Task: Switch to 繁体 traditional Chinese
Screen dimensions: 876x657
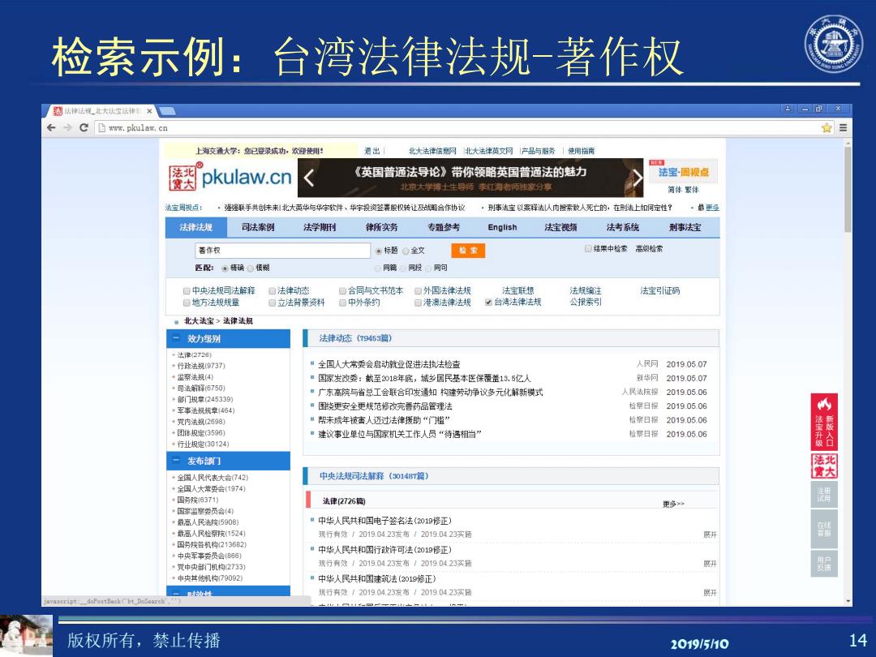Action: coord(692,189)
